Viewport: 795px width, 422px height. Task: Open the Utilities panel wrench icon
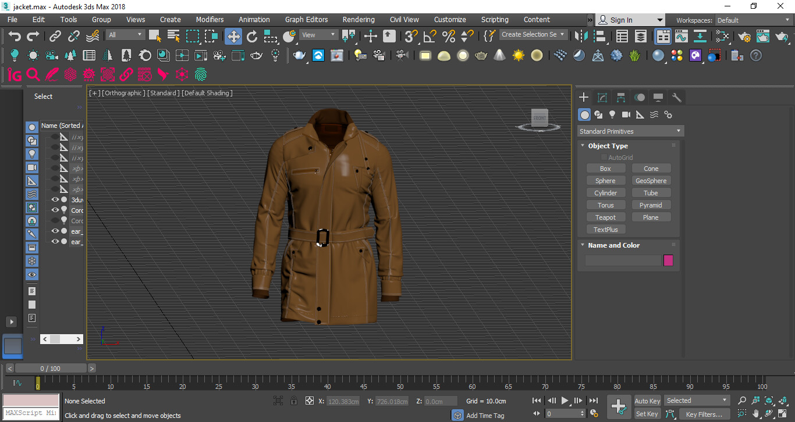pos(676,97)
